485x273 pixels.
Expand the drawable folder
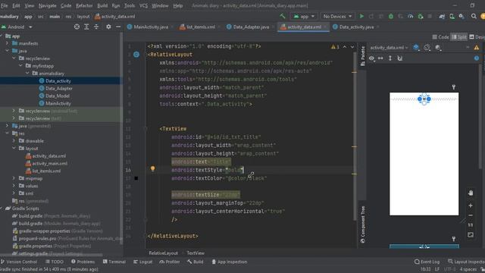point(14,141)
